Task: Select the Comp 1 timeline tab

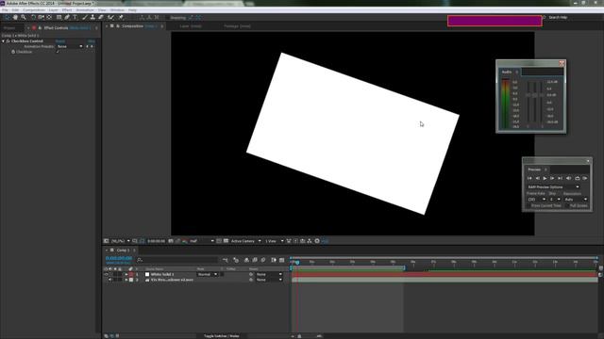Action: pos(123,250)
